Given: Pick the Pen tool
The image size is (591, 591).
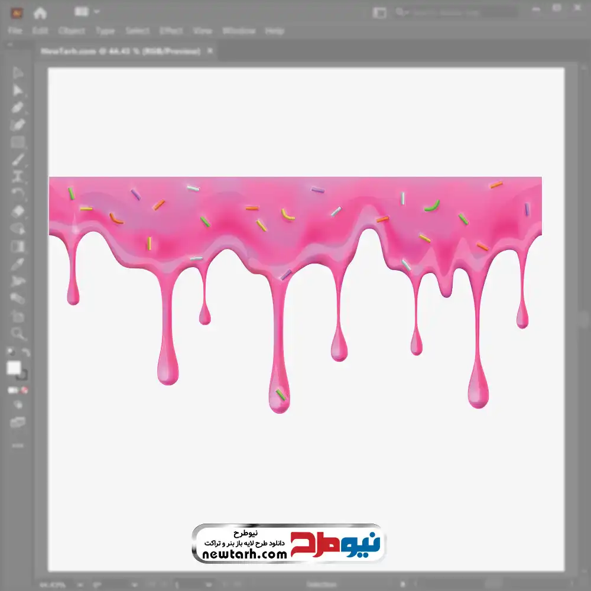Looking at the screenshot, I should click(x=18, y=108).
